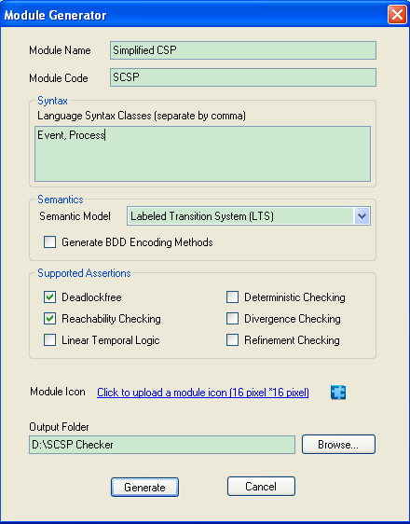410x524 pixels.
Task: Uncheck the Deadlockfree assertion
Action: tap(49, 296)
